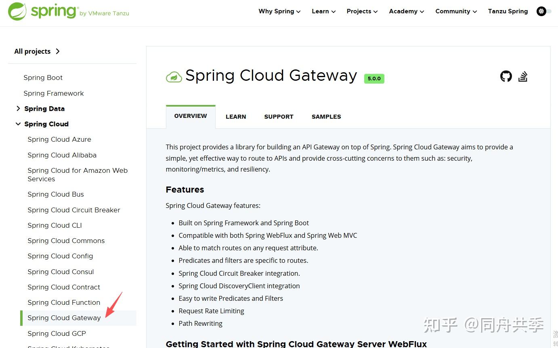Click the All projects breadcrumb chevron

58,51
